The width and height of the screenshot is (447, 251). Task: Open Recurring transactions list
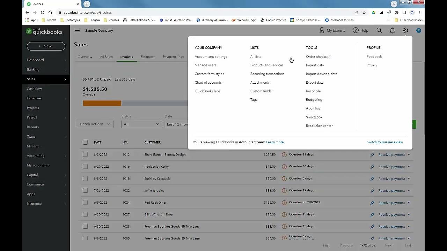267,74
